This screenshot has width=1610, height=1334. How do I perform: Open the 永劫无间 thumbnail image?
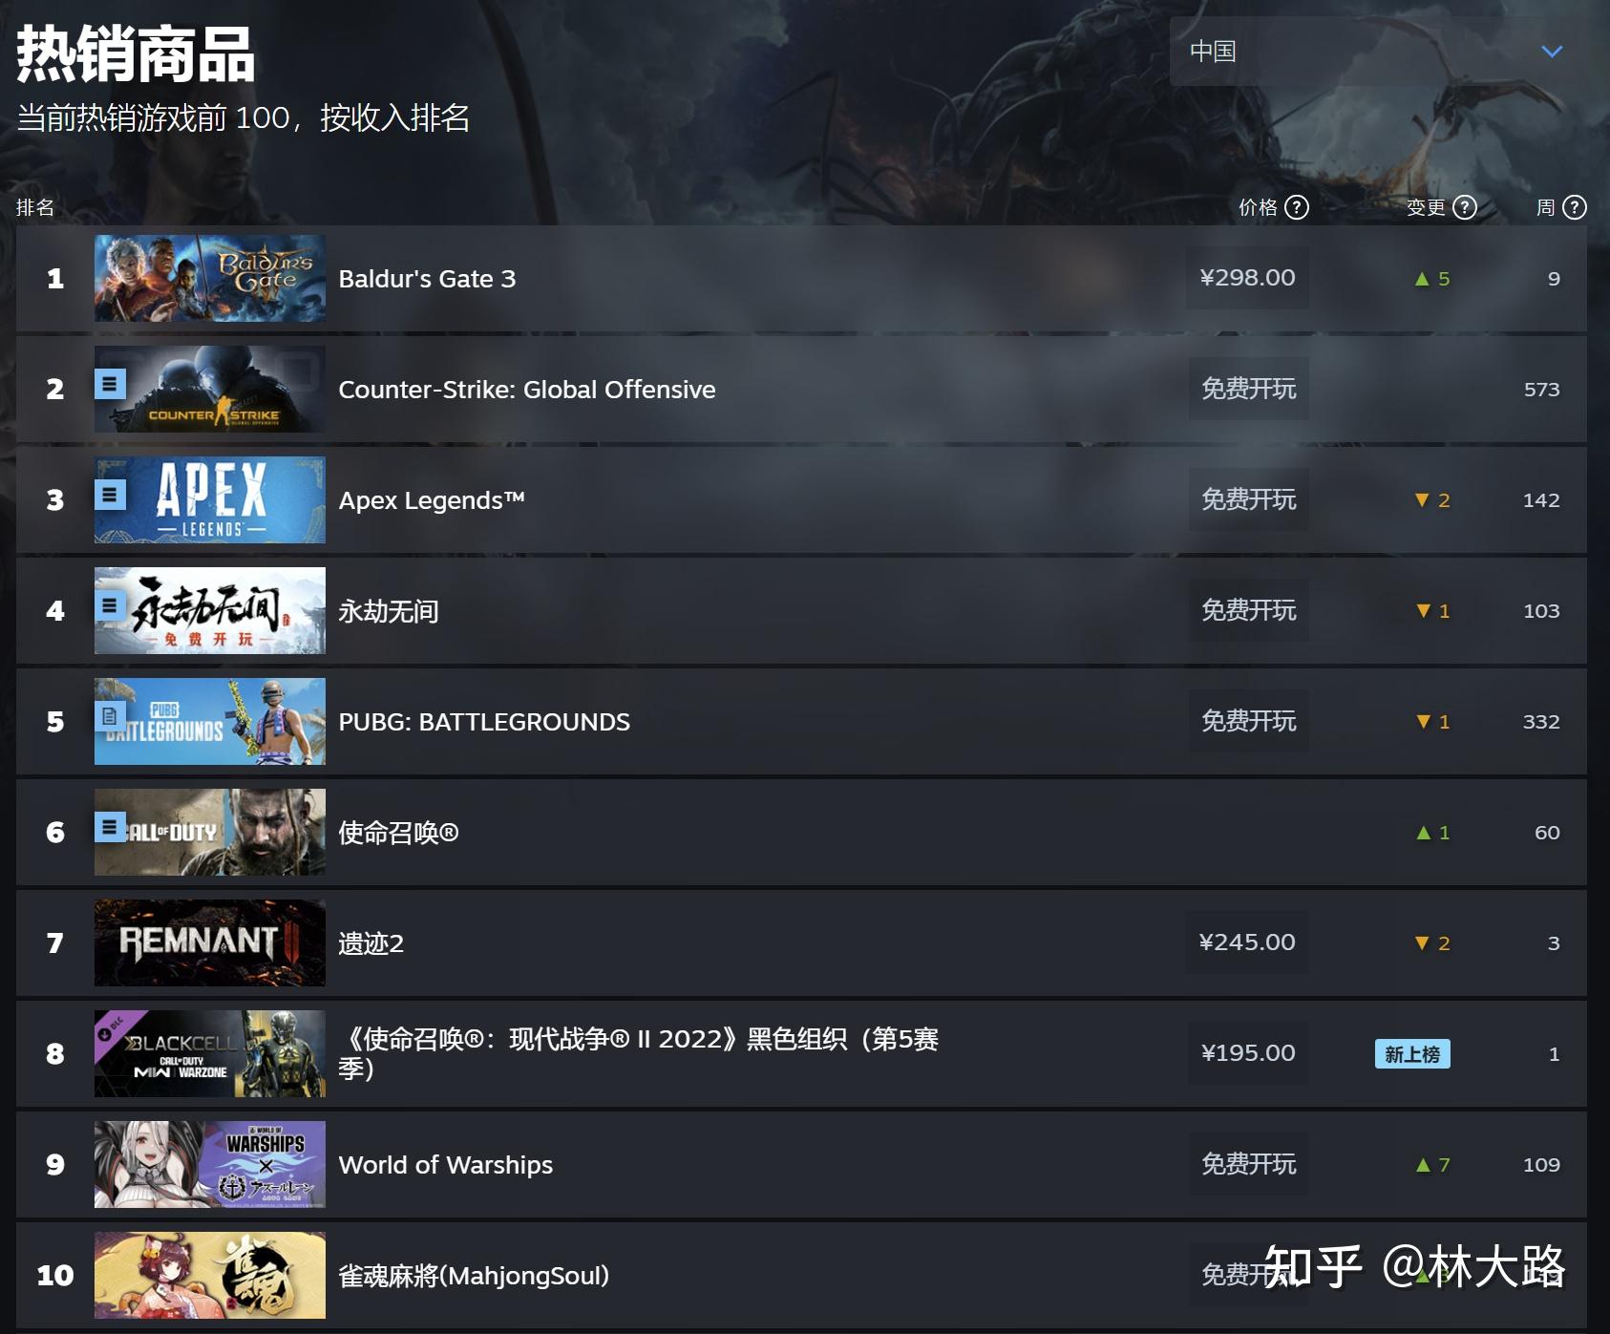pyautogui.click(x=210, y=610)
